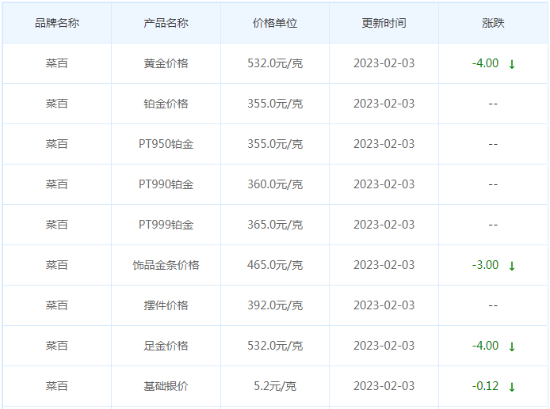Image resolution: width=550 pixels, height=409 pixels.
Task: Click the PT990铂金 product name
Action: coord(166,184)
